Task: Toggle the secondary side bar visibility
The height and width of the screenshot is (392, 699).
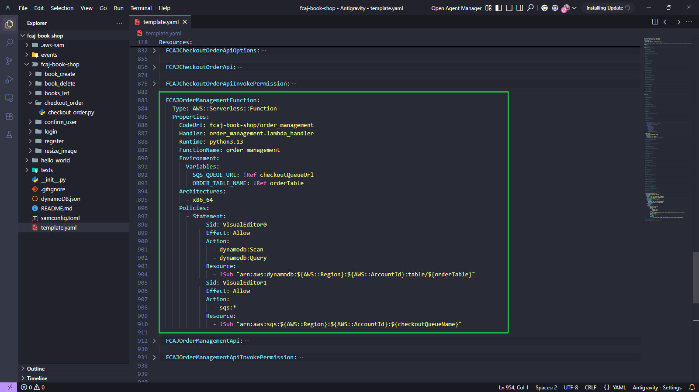Action: click(519, 8)
